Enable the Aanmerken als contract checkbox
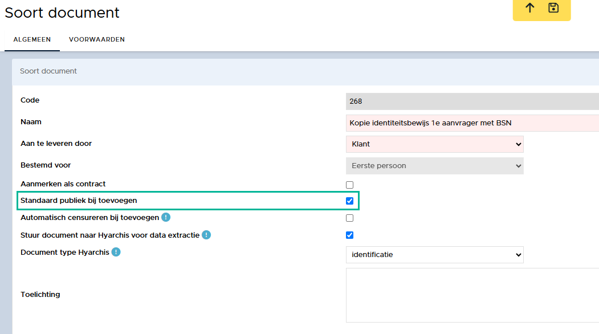 350,185
